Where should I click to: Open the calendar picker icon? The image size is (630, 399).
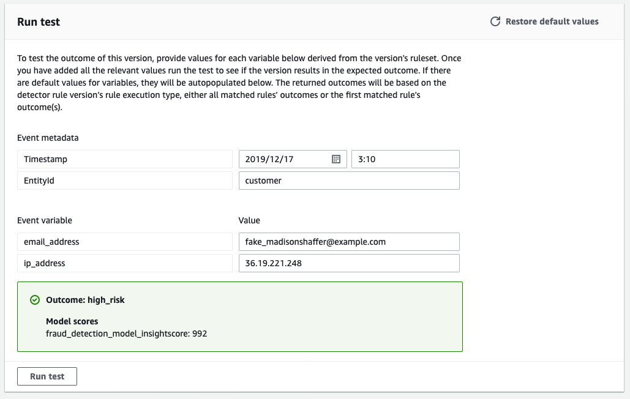pos(336,159)
